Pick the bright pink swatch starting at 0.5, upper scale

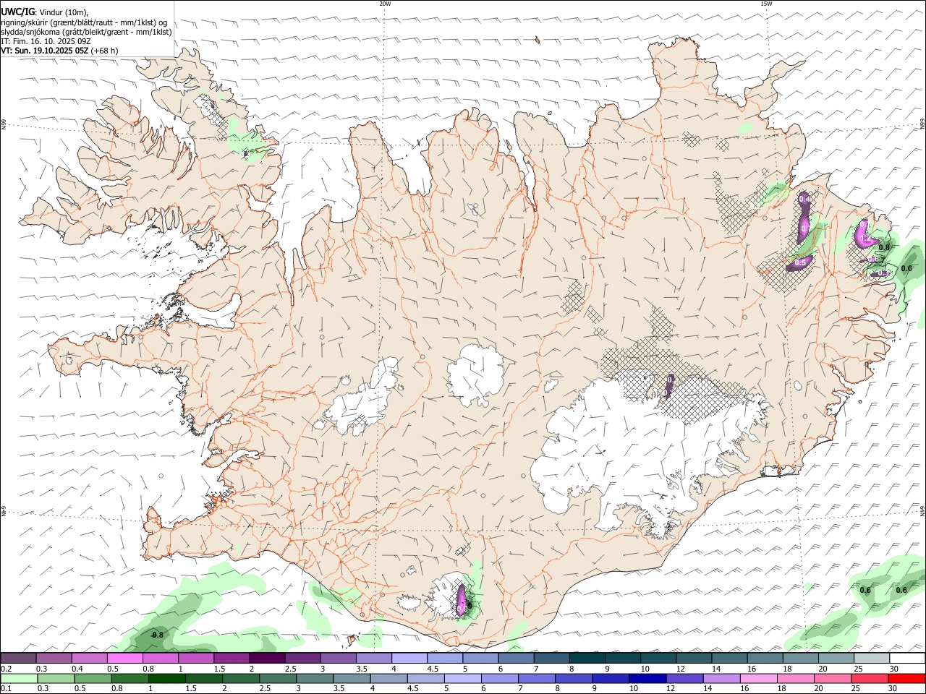tap(124, 659)
